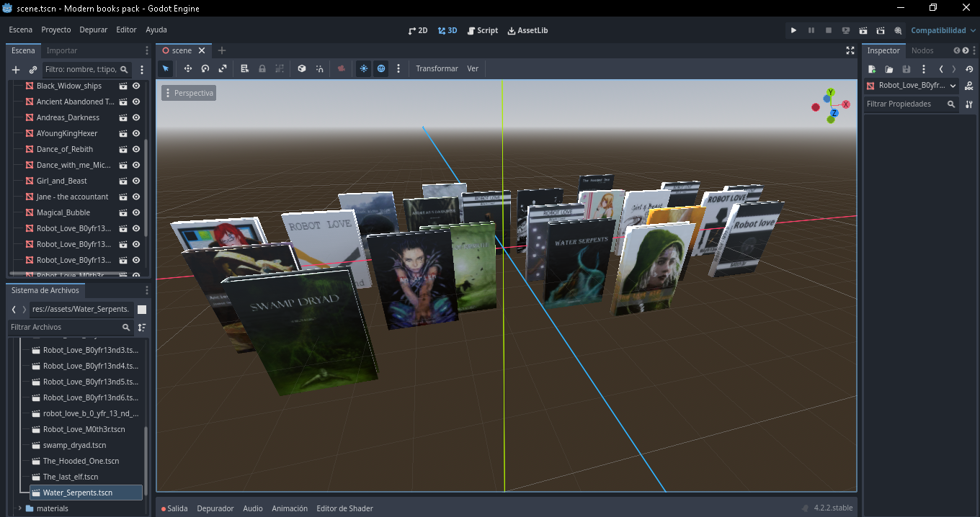
Task: Toggle visibility of Dance_with_me_Mic... node
Action: pos(136,165)
